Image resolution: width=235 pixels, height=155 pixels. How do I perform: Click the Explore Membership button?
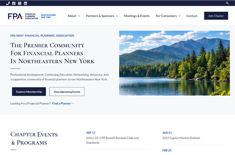coord(29,92)
